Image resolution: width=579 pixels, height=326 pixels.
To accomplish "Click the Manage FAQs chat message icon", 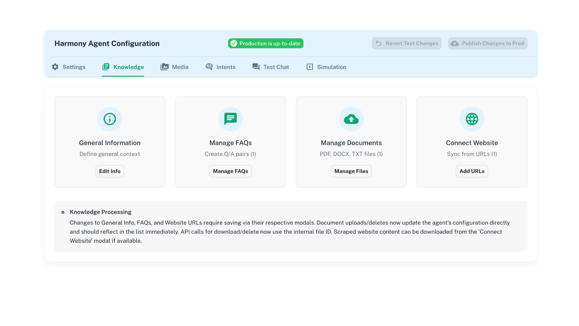I will (230, 119).
